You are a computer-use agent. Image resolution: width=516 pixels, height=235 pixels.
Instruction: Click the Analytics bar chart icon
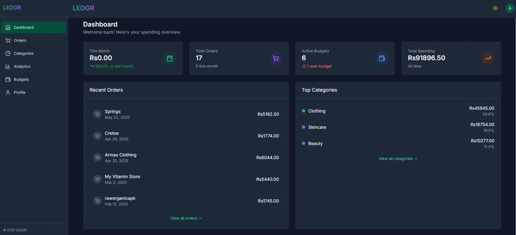[x=8, y=66]
